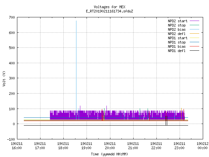Viewport: 209px width, 157px height.
Task: Click the black NPD1 defl legend line
Action: [x=194, y=51]
